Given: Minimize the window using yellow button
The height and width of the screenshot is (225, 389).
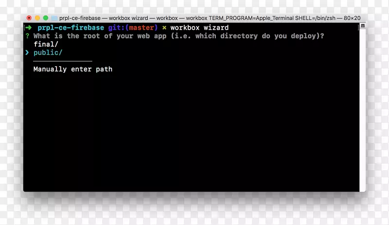Looking at the screenshot, I should [37, 18].
